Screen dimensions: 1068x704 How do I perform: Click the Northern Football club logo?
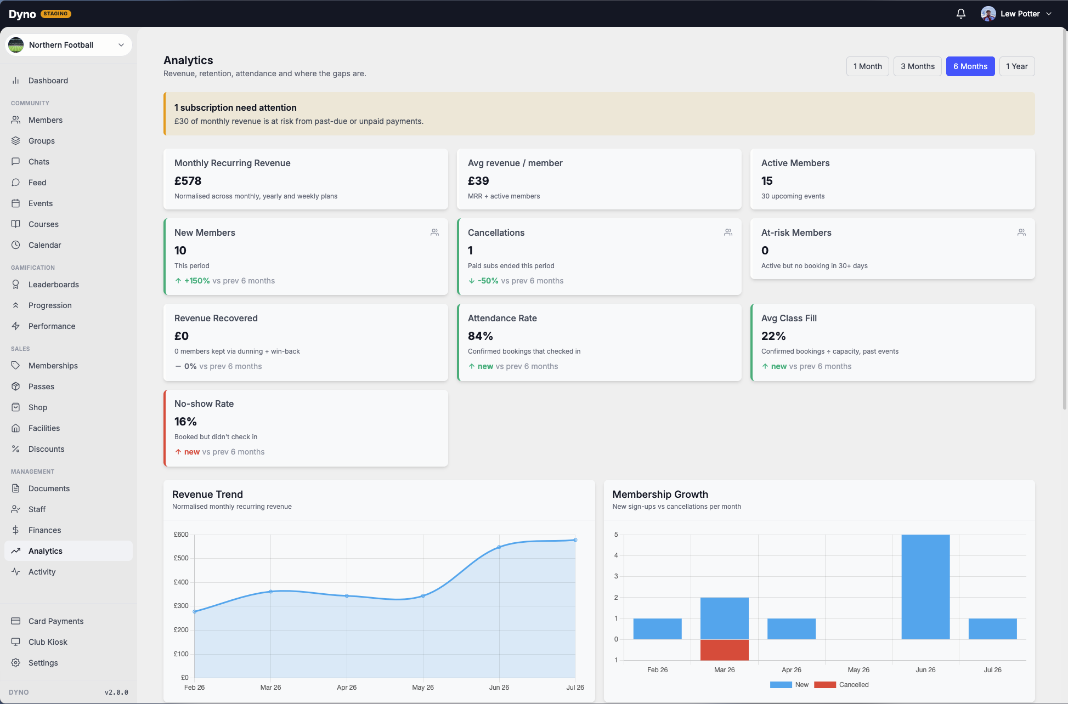pyautogui.click(x=16, y=45)
